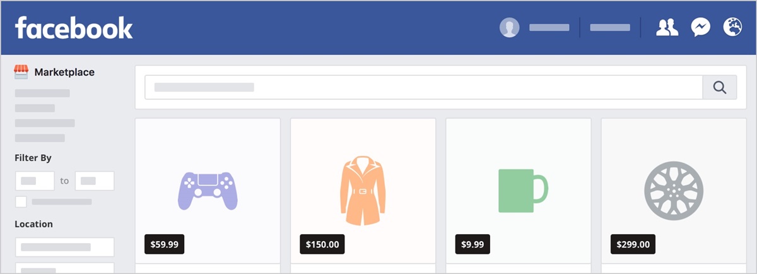This screenshot has width=757, height=274.
Task: Select the green mug listing image
Action: tap(522, 191)
